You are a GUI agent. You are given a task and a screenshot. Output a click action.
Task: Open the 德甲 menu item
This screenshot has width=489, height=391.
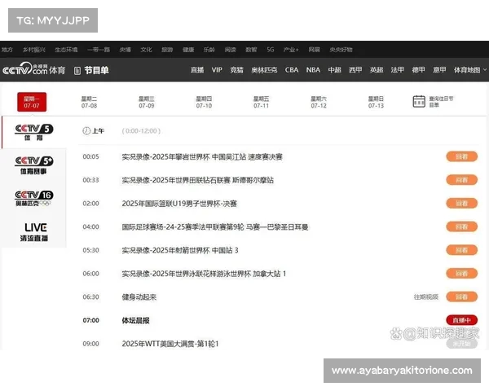point(419,70)
